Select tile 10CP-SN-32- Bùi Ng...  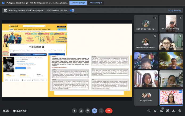tap(171, 23)
